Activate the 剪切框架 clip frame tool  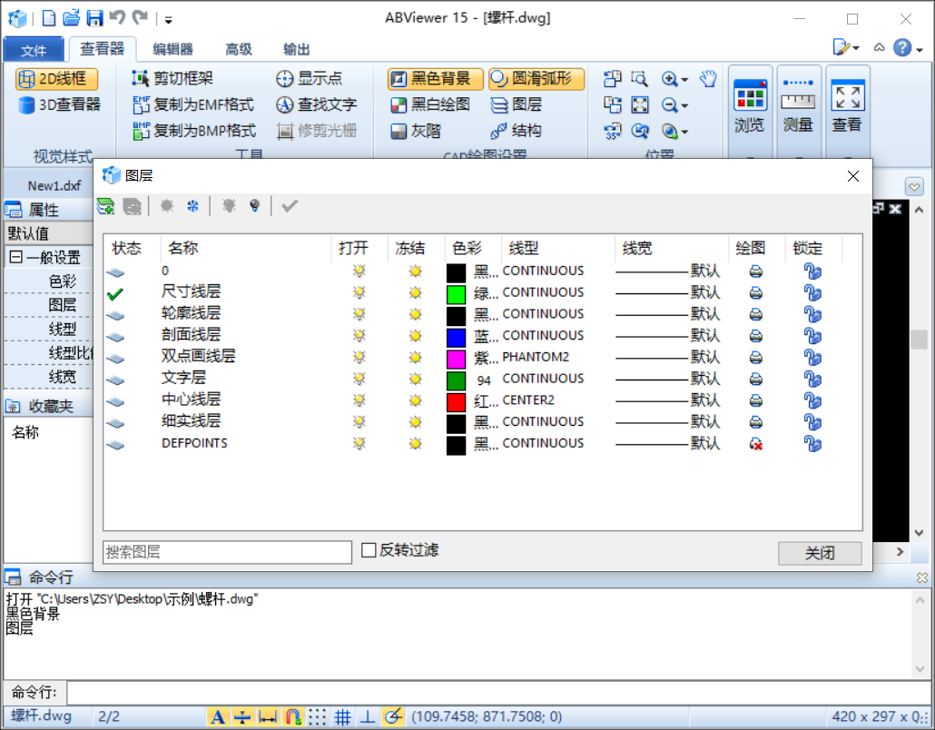click(x=172, y=78)
